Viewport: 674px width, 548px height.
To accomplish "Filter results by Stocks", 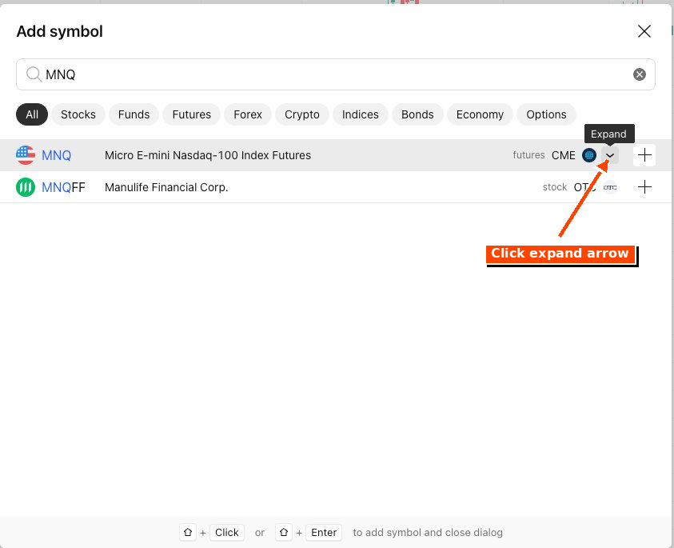I will pos(78,114).
